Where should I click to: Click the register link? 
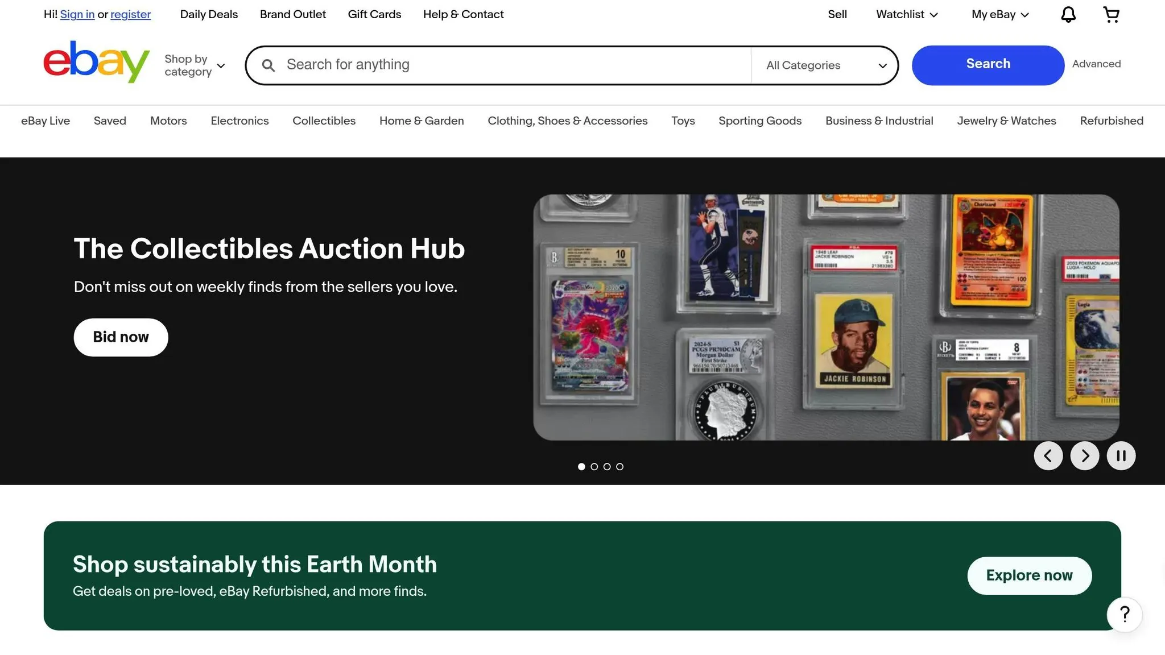tap(130, 14)
